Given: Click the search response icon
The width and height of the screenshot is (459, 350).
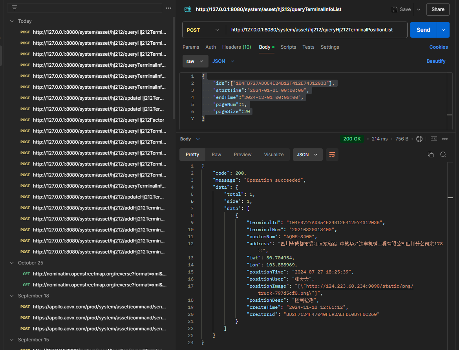Looking at the screenshot, I should tap(443, 155).
